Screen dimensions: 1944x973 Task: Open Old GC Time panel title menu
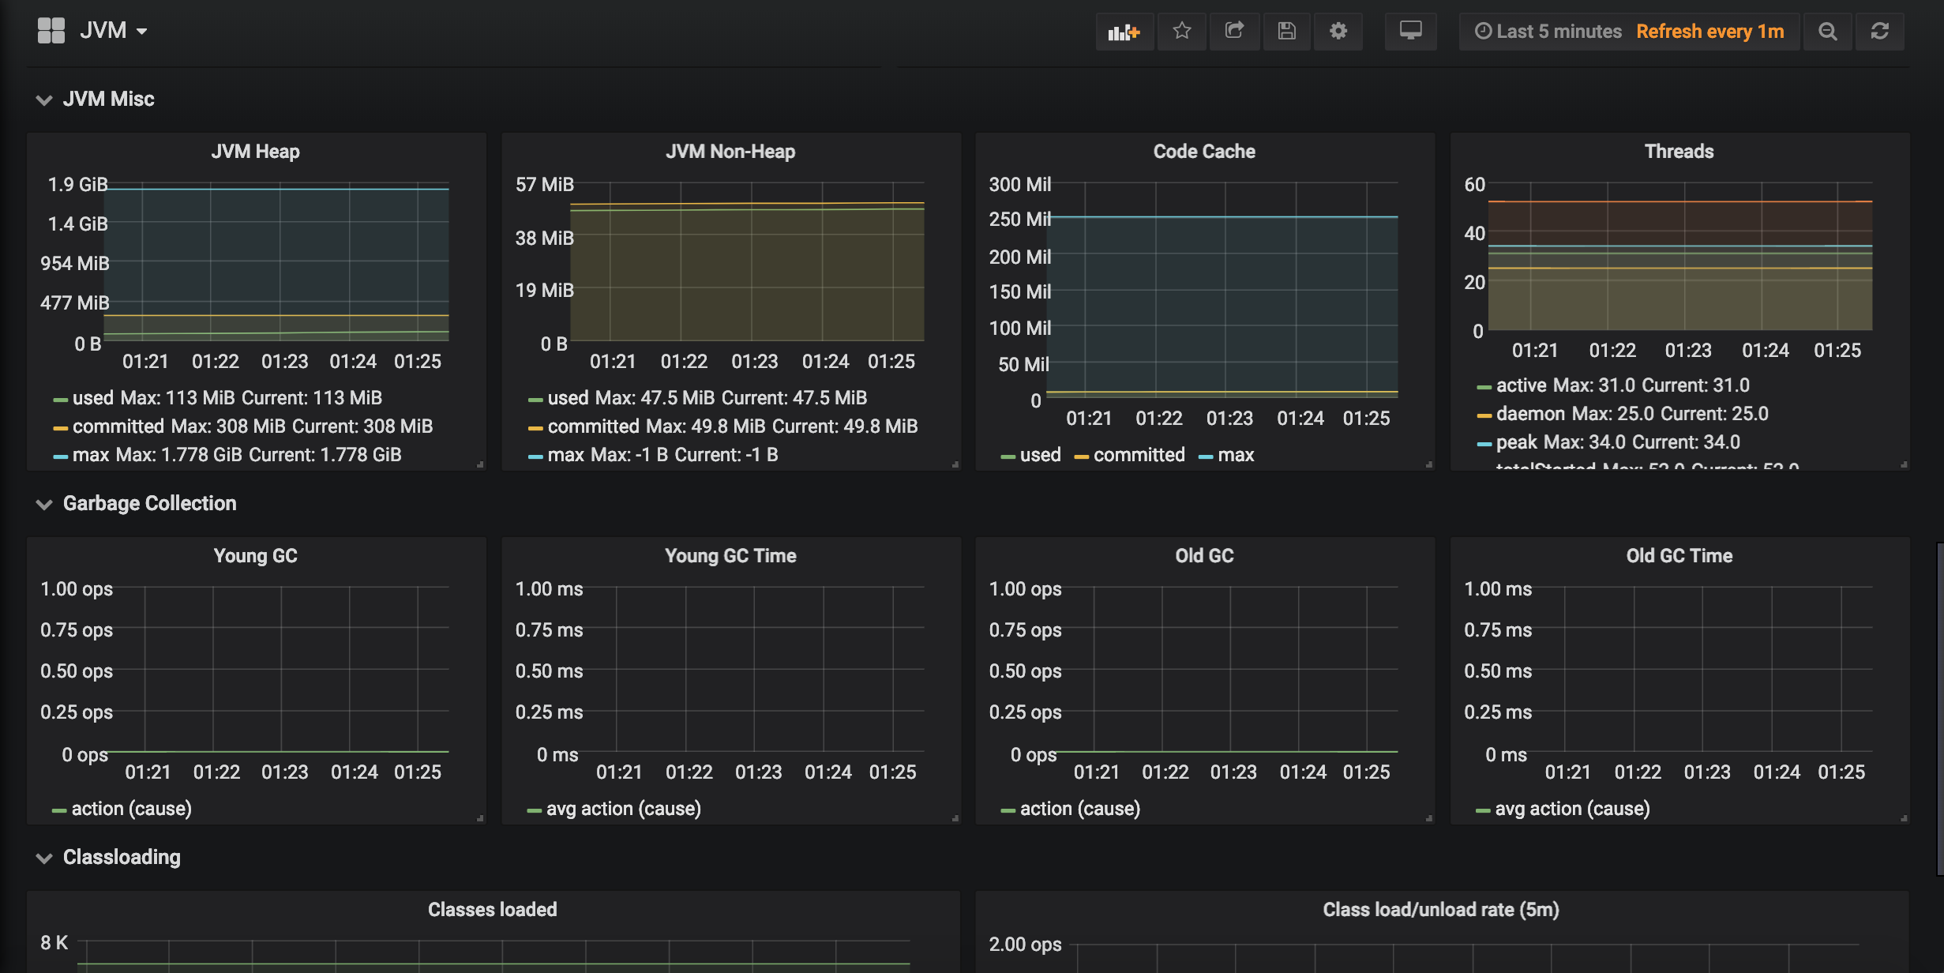pos(1679,556)
